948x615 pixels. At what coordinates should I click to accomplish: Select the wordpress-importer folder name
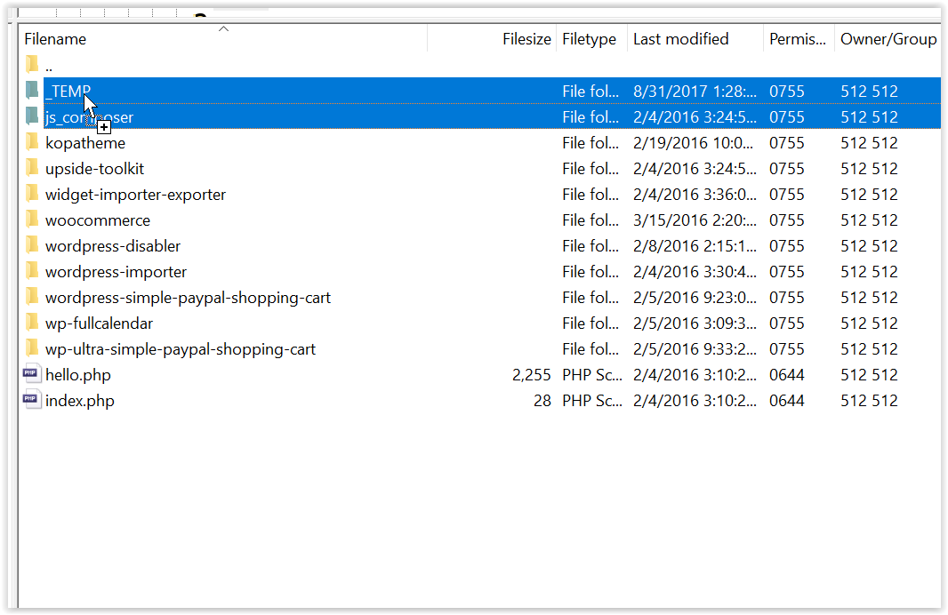click(x=116, y=272)
